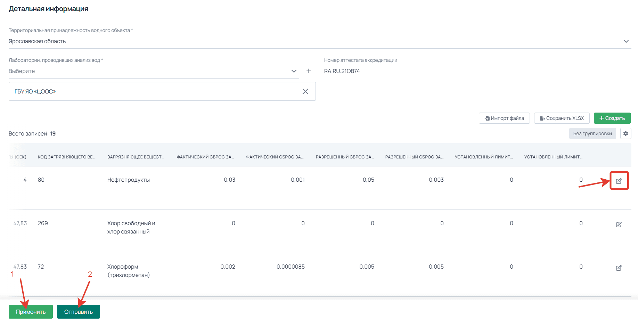Save table as XLSX
638x320 pixels.
pos(562,118)
